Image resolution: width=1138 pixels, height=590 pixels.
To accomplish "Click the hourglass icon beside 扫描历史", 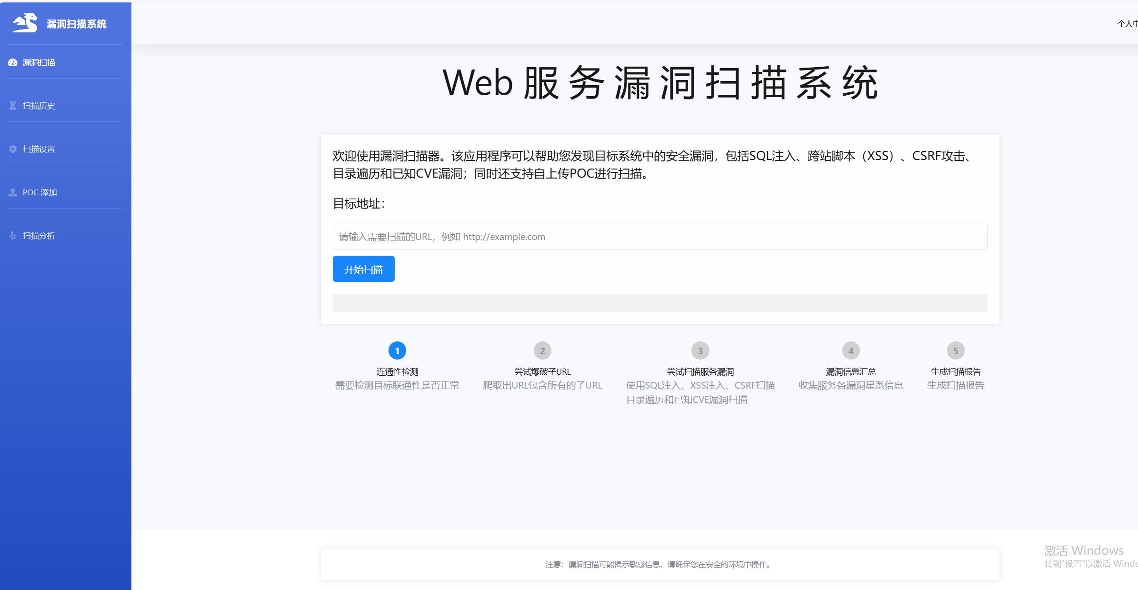I will [x=13, y=106].
